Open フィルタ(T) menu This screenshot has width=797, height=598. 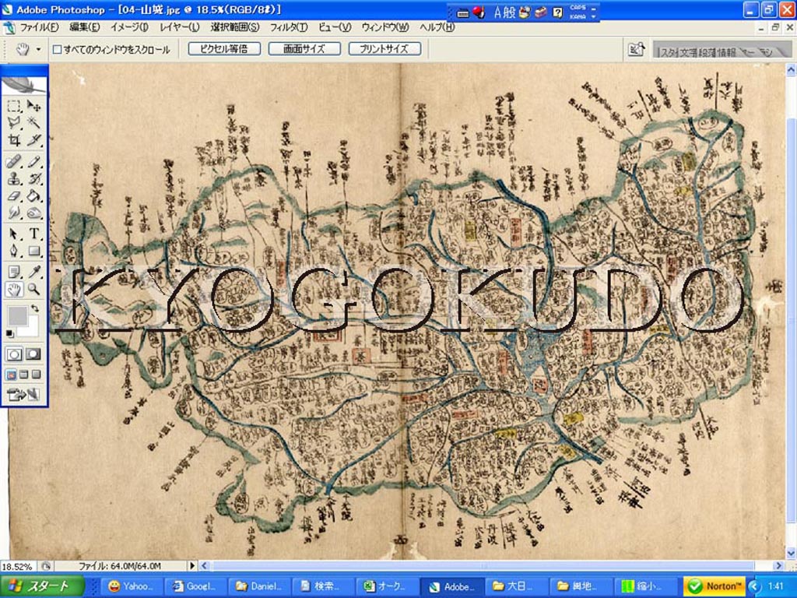pyautogui.click(x=288, y=27)
